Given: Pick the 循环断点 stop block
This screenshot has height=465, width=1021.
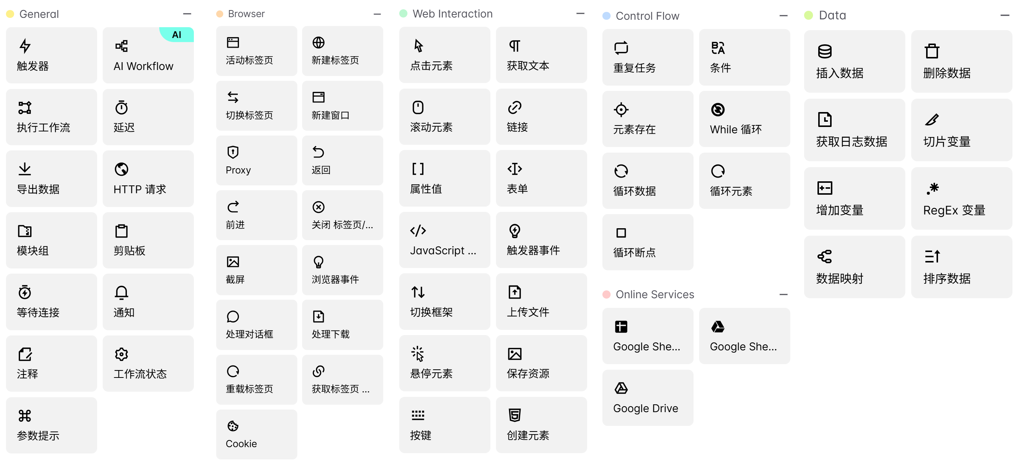Looking at the screenshot, I should point(648,242).
